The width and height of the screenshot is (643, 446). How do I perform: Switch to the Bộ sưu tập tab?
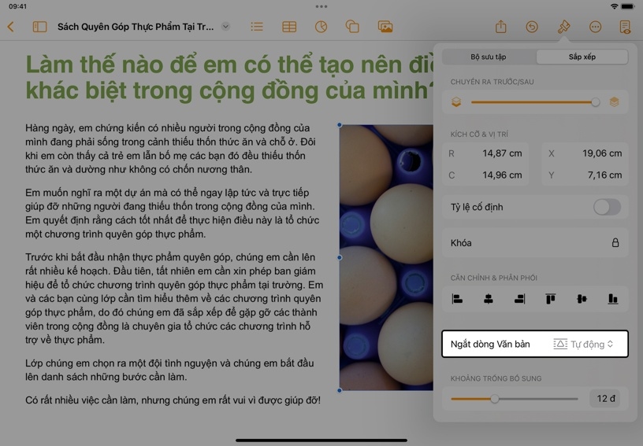(489, 57)
